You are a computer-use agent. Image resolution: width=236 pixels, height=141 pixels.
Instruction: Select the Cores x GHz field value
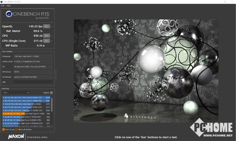coord(33,61)
